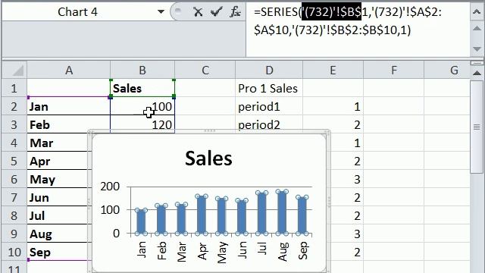485x273 pixels.
Task: Click the Sep bar in chart
Action: (x=302, y=215)
